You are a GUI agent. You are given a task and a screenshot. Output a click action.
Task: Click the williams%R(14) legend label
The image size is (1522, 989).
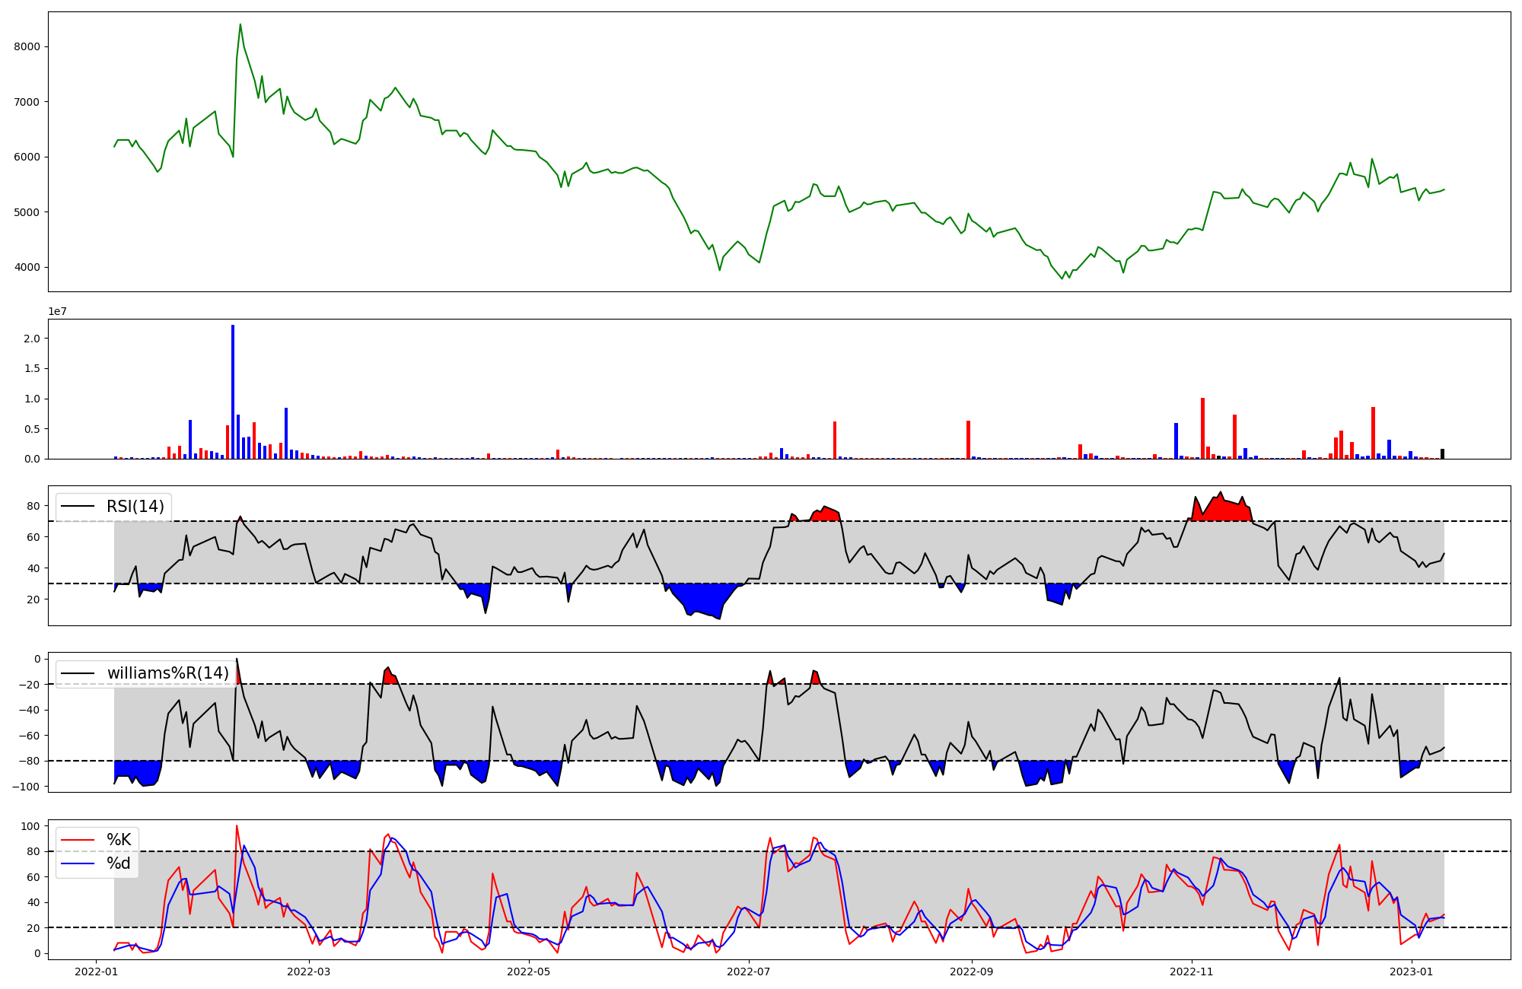click(167, 673)
